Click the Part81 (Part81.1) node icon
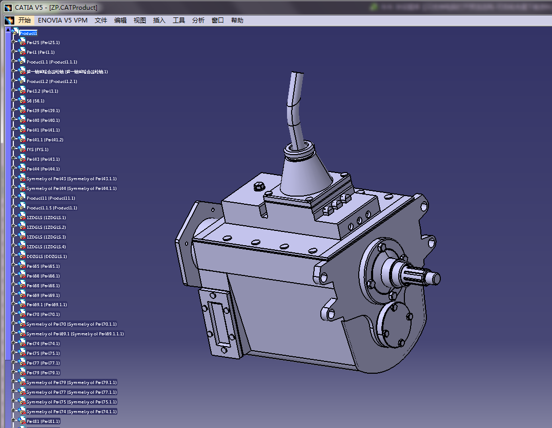The image size is (552, 428). (x=22, y=421)
